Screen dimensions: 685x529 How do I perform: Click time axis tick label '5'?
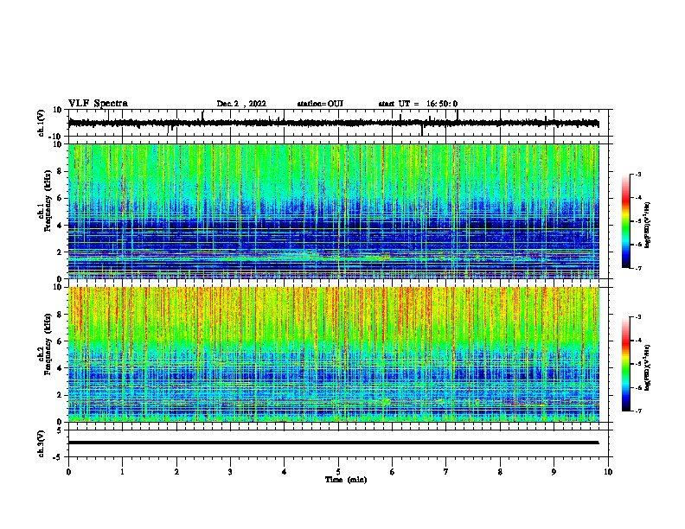coord(338,472)
